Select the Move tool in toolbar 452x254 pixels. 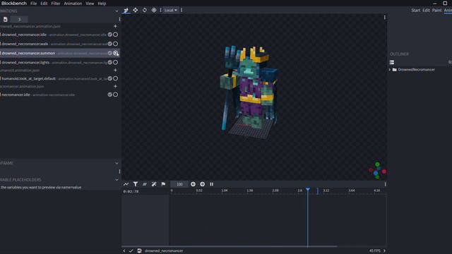[x=135, y=10]
